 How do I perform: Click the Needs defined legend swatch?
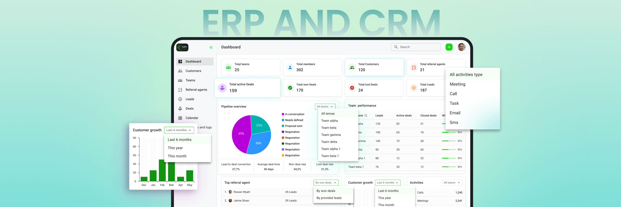tap(283, 120)
